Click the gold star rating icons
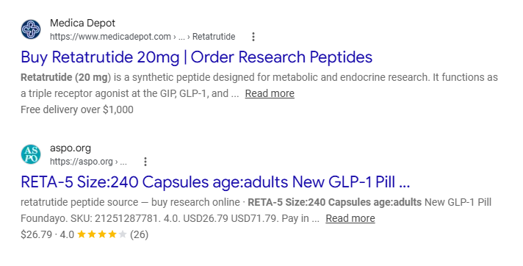 [x=102, y=234]
